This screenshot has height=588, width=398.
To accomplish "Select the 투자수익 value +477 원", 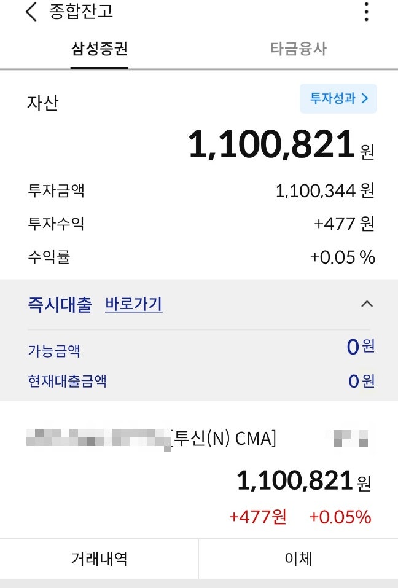I will [344, 224].
